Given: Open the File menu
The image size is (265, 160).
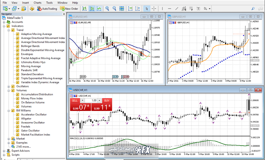Looking at the screenshot, I should 5,3.
